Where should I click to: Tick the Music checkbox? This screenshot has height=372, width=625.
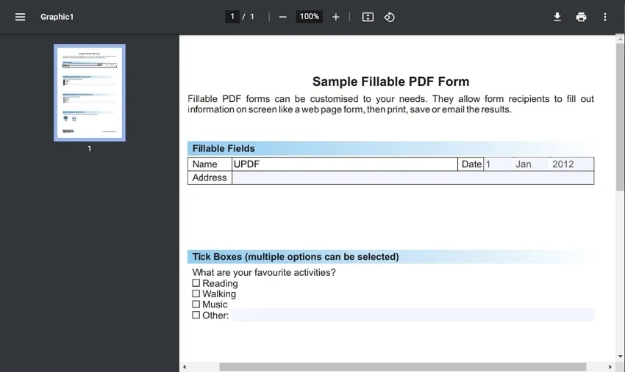(x=196, y=304)
